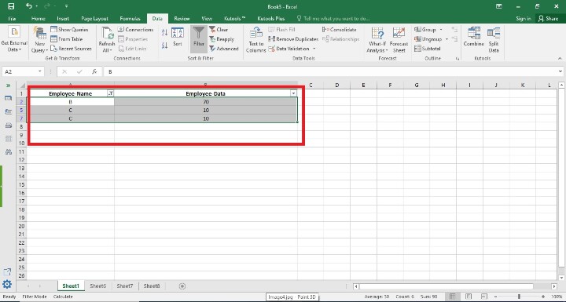The width and height of the screenshot is (566, 302).
Task: Switch to Page Layout tab
Action: coord(94,18)
